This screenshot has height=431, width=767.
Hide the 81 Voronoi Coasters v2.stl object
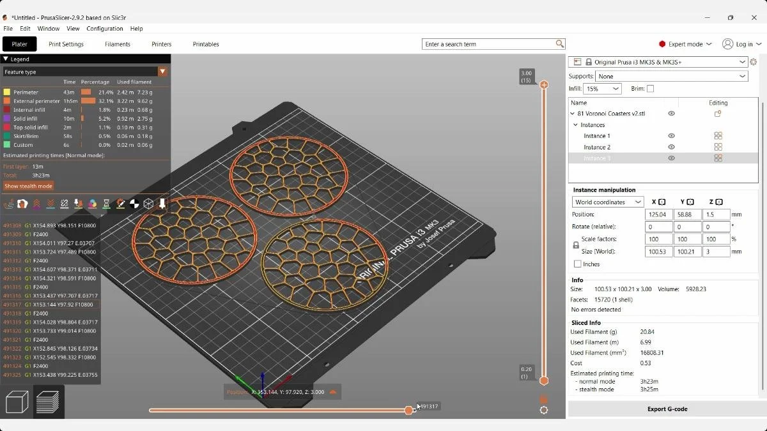(671, 114)
